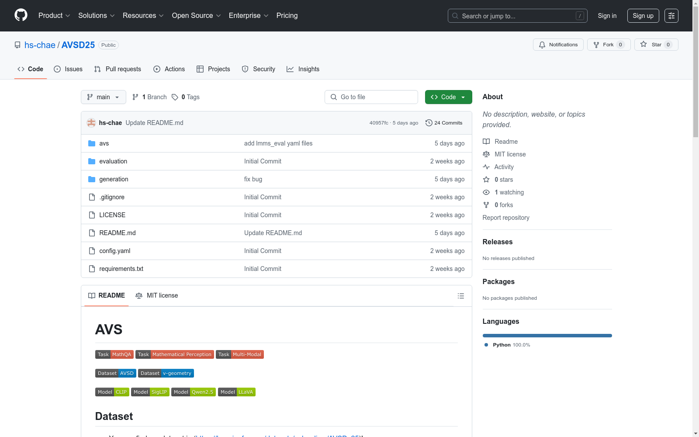Click the Sign in link
Viewport: 699px width, 437px height.
607,16
